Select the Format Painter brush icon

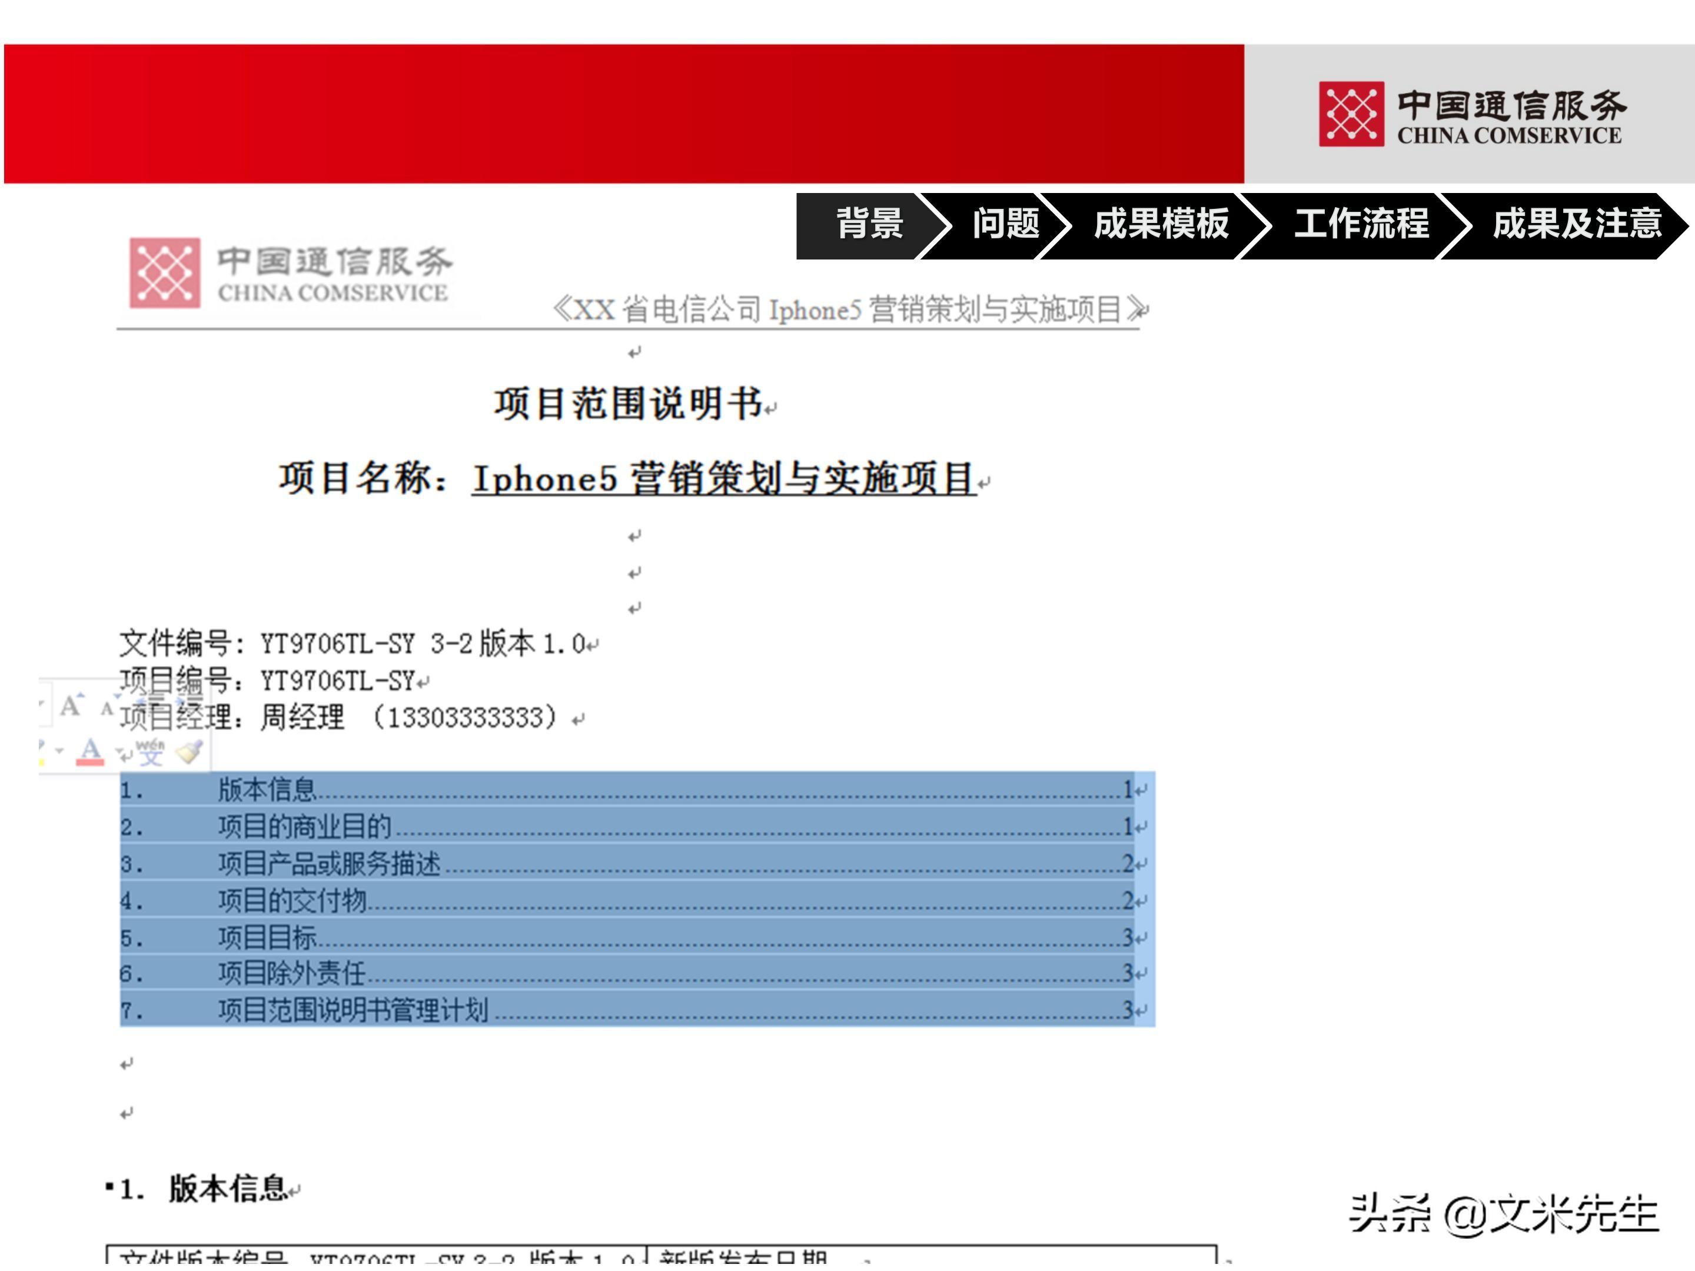[190, 751]
